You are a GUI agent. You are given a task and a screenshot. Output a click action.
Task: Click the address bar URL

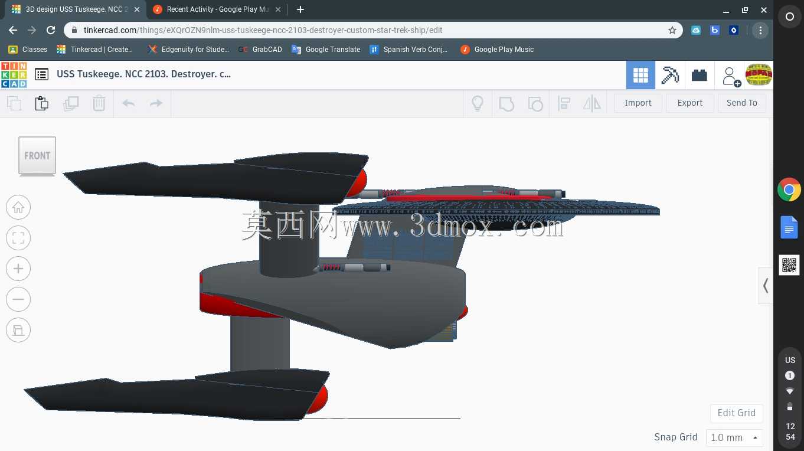(263, 30)
